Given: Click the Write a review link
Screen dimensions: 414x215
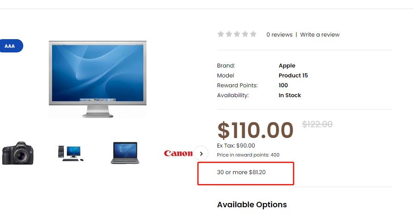Looking at the screenshot, I should tap(320, 34).
